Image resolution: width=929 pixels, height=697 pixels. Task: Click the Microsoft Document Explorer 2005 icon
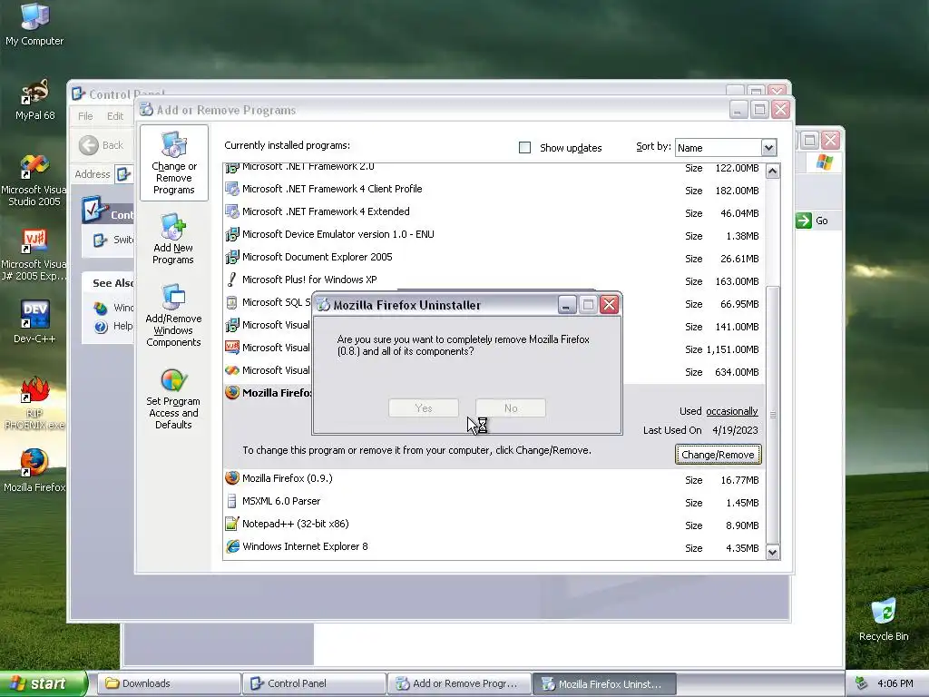pos(232,257)
